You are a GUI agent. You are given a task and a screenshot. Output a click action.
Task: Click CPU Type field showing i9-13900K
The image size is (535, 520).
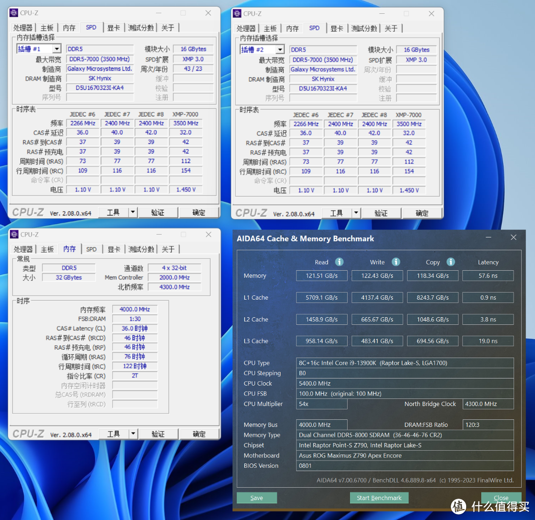[x=405, y=363]
